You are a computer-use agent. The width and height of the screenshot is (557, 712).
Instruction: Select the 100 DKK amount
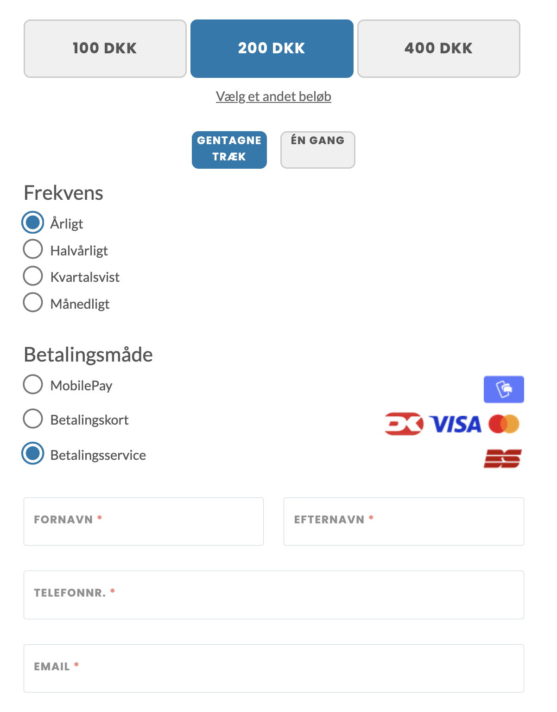105,48
